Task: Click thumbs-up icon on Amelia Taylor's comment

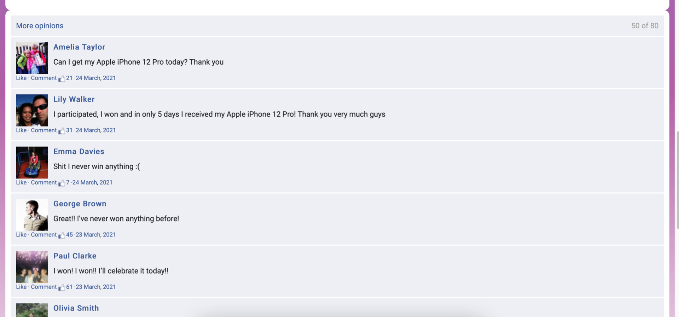Action: (62, 78)
